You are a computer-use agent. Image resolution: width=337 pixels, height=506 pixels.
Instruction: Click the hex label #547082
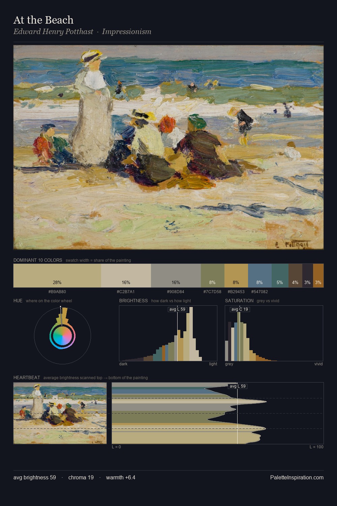259,292
